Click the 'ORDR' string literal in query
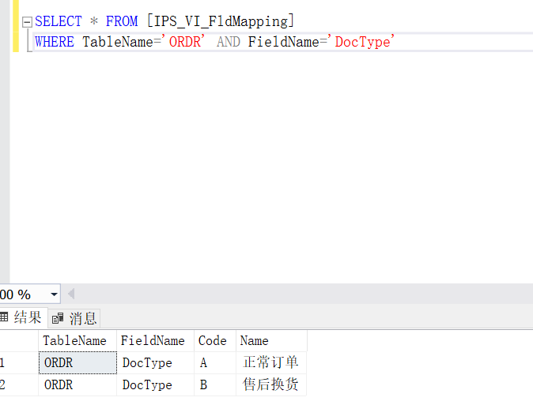This screenshot has height=420, width=533. click(x=183, y=42)
